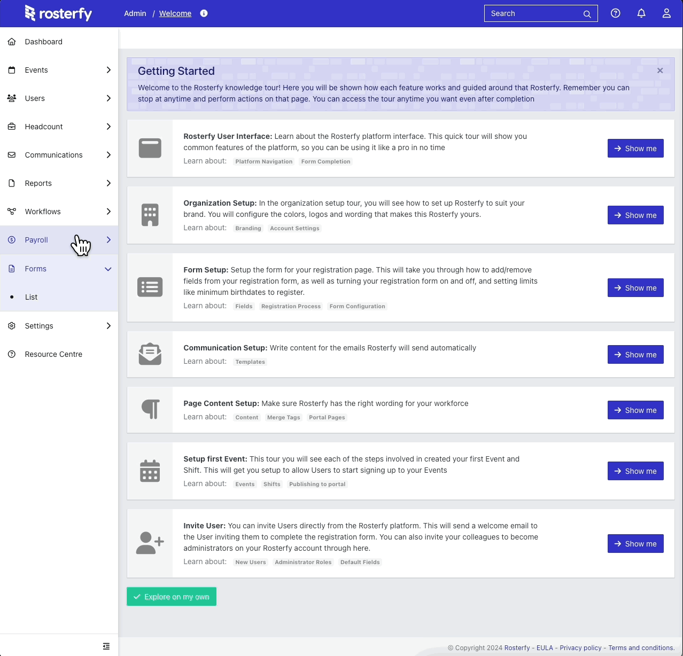Image resolution: width=683 pixels, height=656 pixels.
Task: Click the Communication Setup envelope icon
Action: (x=150, y=354)
